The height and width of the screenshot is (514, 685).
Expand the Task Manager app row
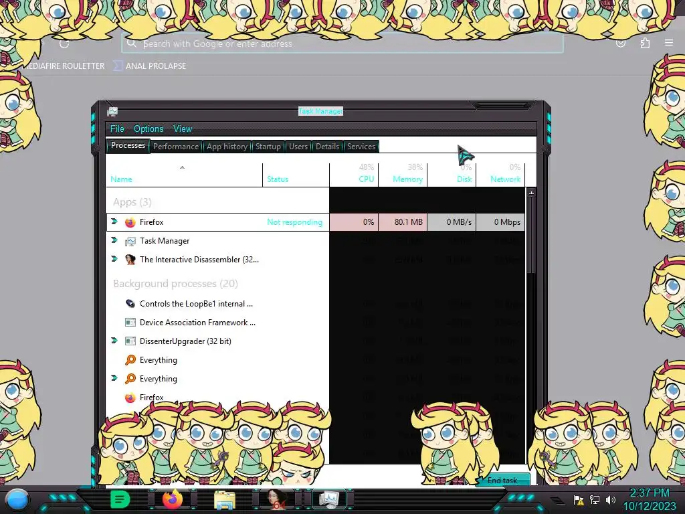pos(114,240)
